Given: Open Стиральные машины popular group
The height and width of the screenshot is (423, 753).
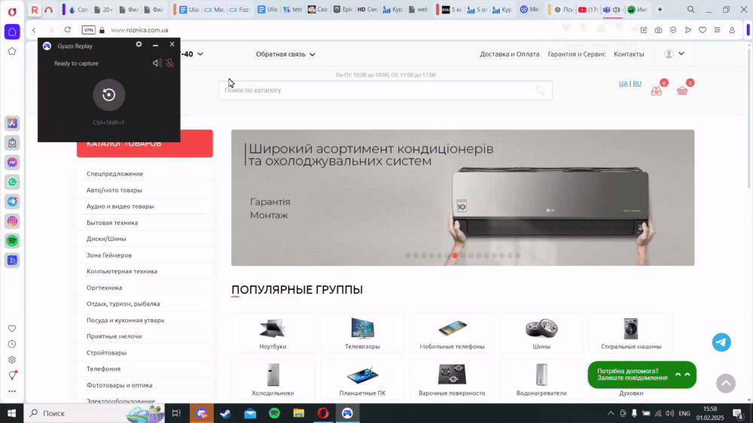Looking at the screenshot, I should 631,333.
